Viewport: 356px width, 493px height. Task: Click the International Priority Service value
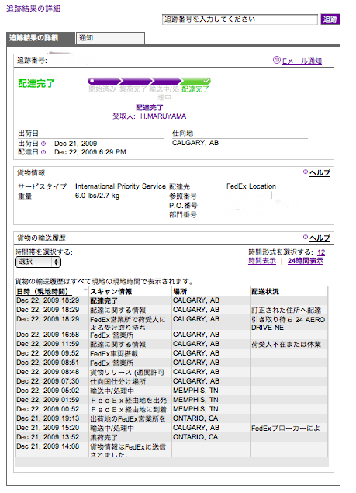tap(120, 186)
